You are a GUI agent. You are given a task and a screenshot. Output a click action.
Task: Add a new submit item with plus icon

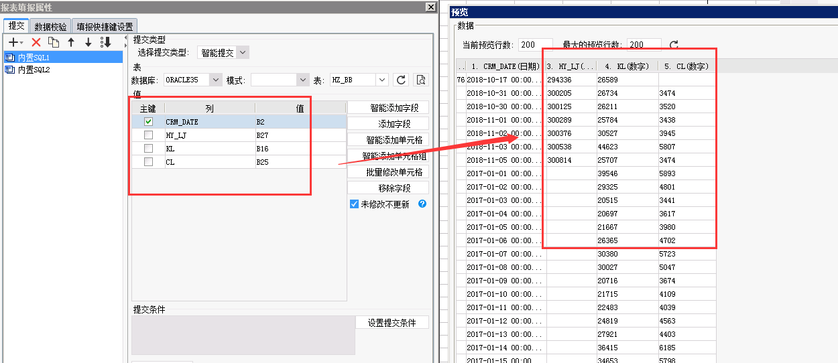[x=13, y=42]
